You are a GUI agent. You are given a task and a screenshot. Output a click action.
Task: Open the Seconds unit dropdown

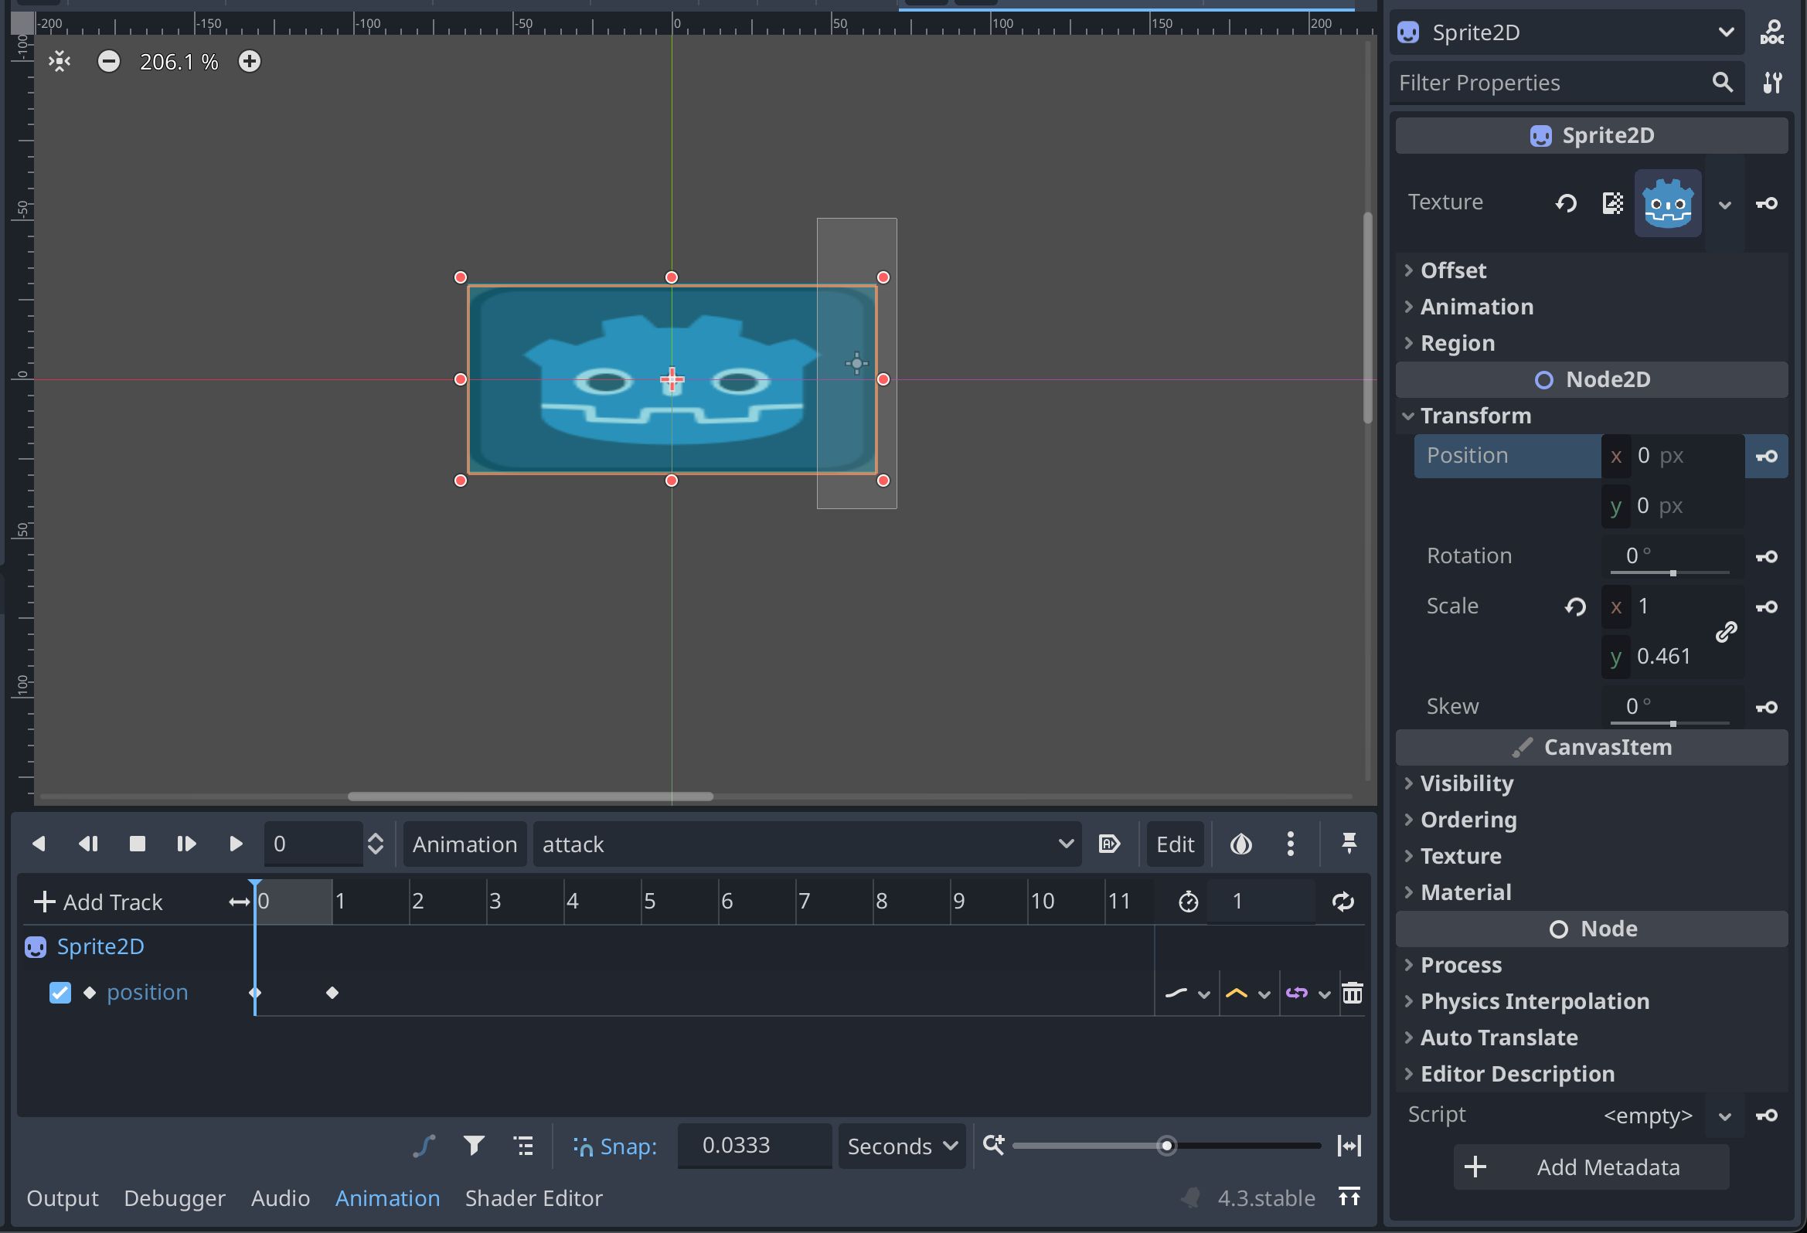tap(900, 1146)
